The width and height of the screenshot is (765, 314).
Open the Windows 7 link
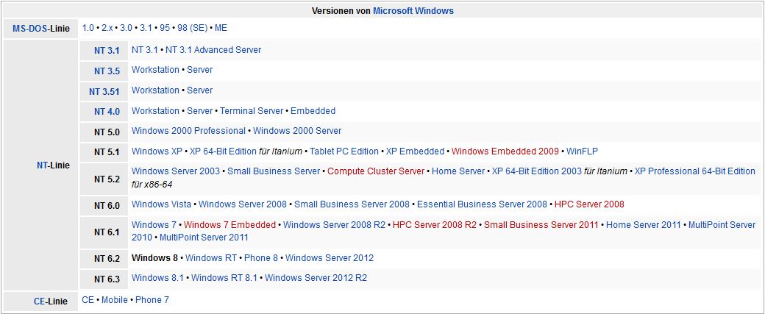click(x=154, y=225)
